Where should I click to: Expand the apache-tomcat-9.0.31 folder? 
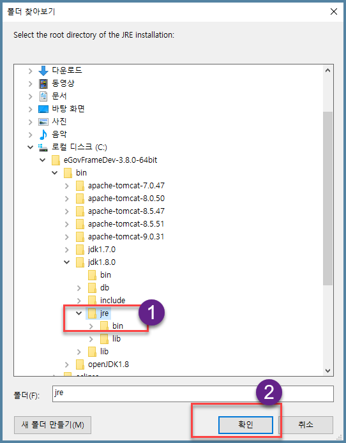coord(67,237)
